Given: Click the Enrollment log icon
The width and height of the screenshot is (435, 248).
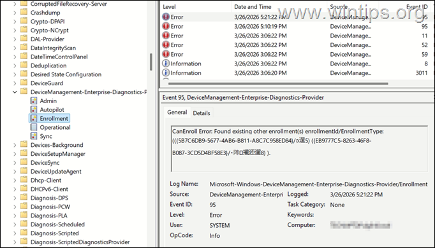Looking at the screenshot, I should [34, 119].
